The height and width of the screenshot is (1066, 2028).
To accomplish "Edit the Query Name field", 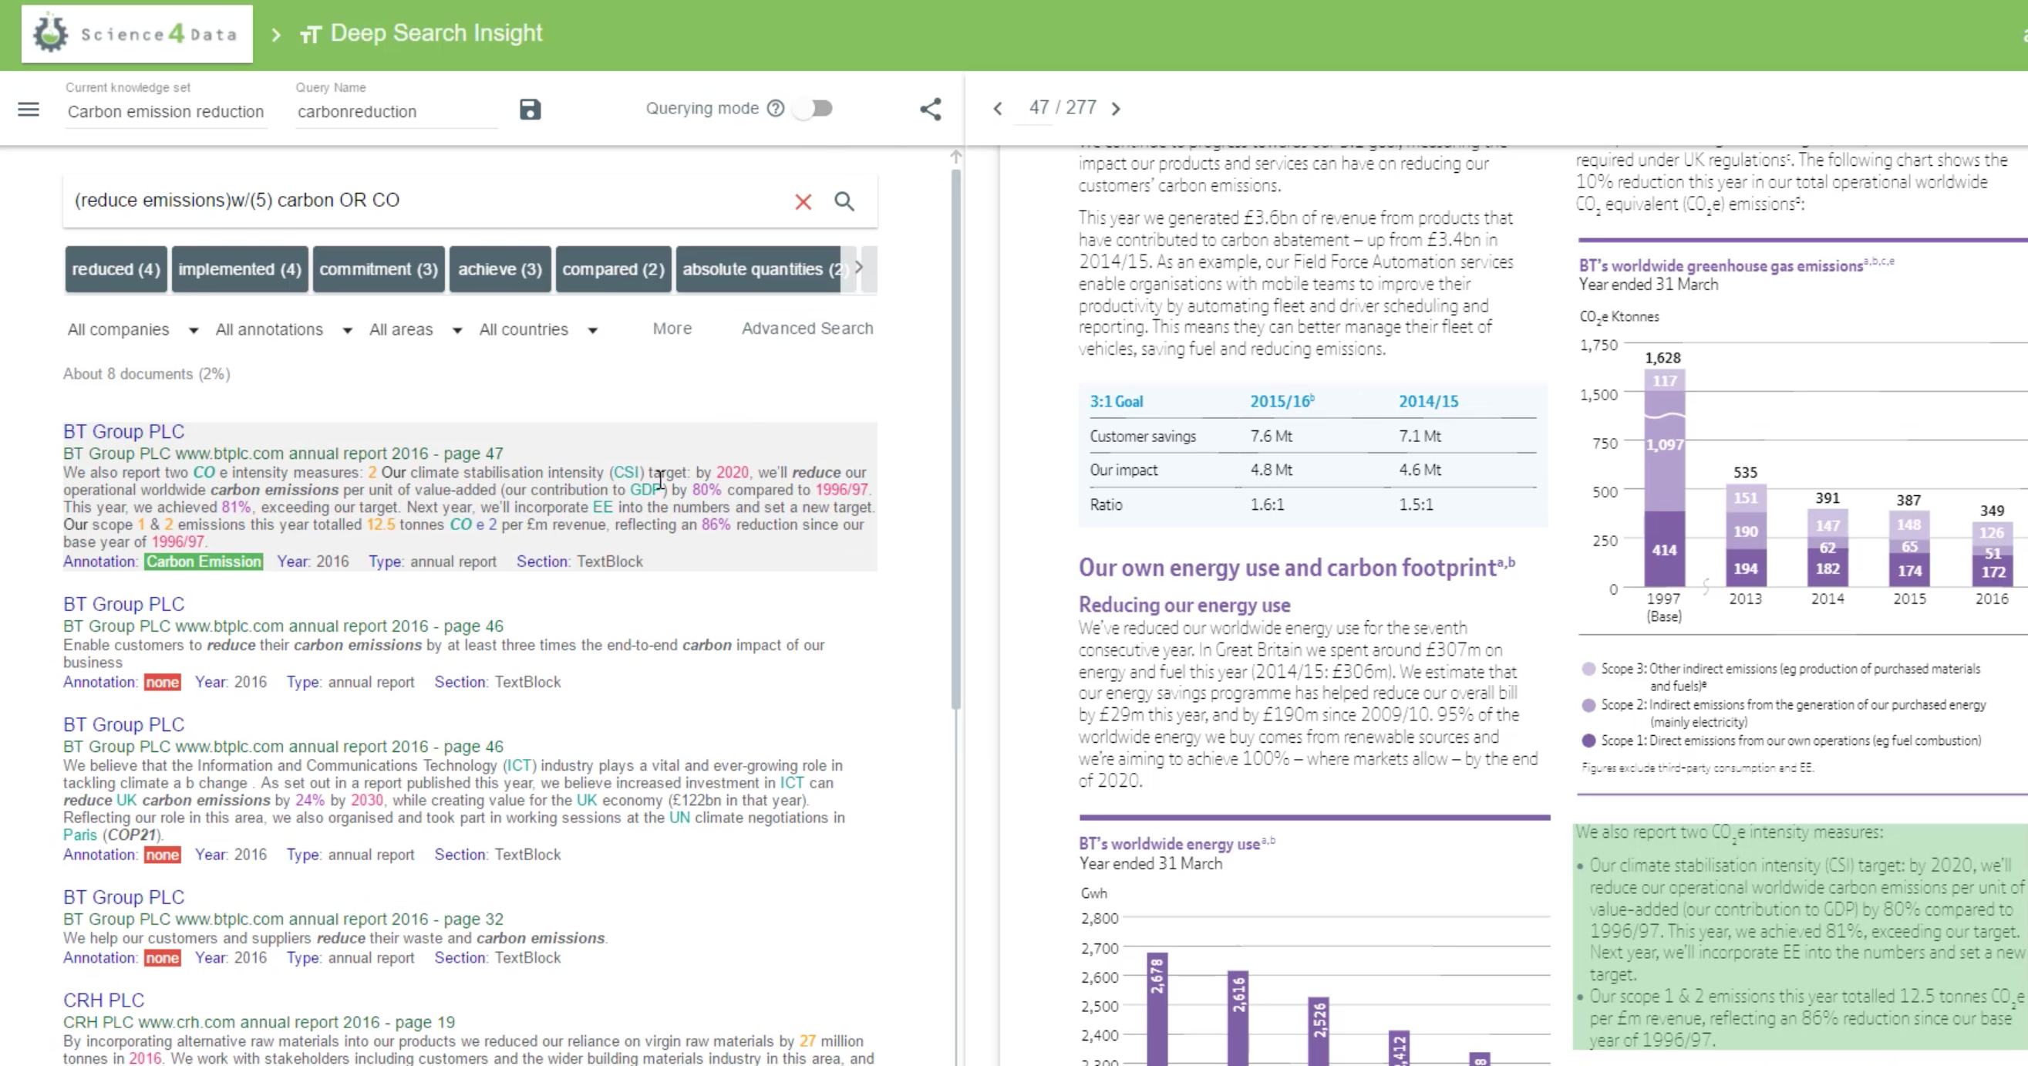I will pyautogui.click(x=396, y=112).
